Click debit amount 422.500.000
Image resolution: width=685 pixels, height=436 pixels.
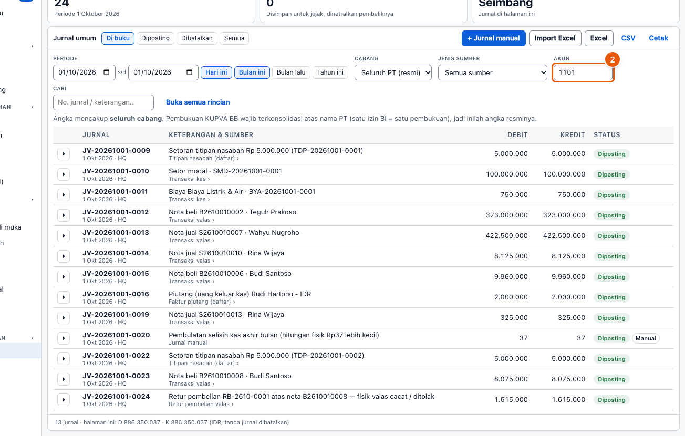[x=507, y=236]
